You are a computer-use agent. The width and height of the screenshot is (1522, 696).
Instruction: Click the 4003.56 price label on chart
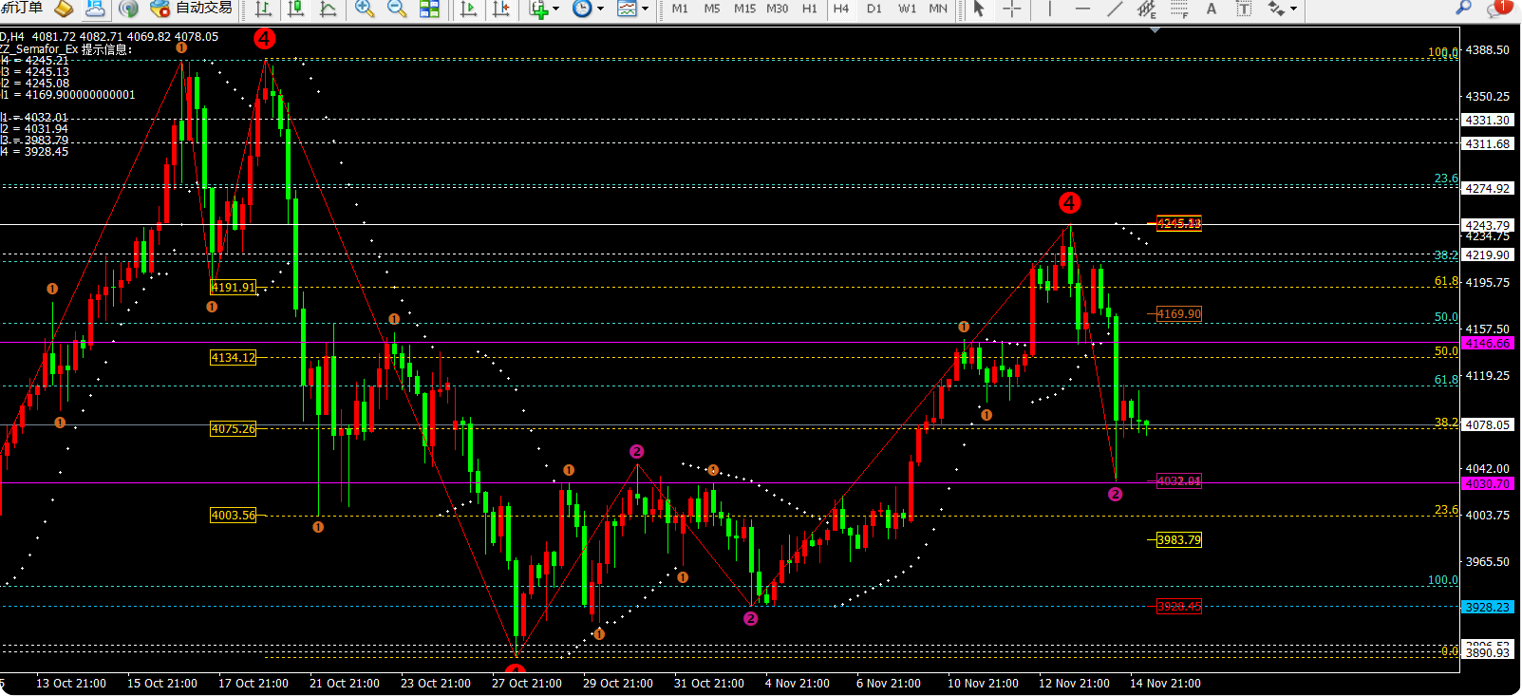[234, 516]
